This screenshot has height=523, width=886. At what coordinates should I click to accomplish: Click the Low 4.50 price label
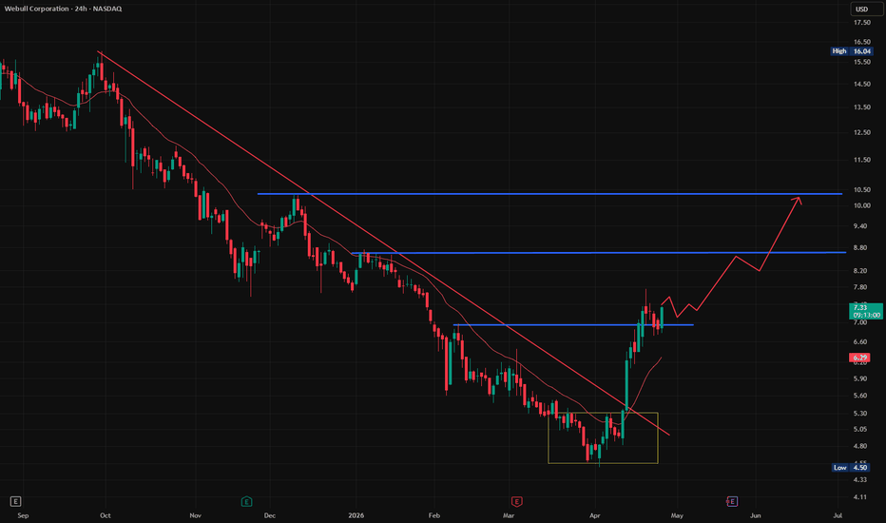point(851,468)
